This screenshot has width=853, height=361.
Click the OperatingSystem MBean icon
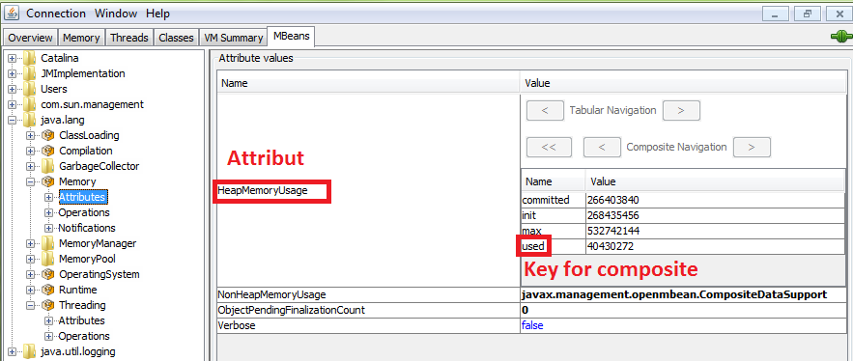click(48, 274)
